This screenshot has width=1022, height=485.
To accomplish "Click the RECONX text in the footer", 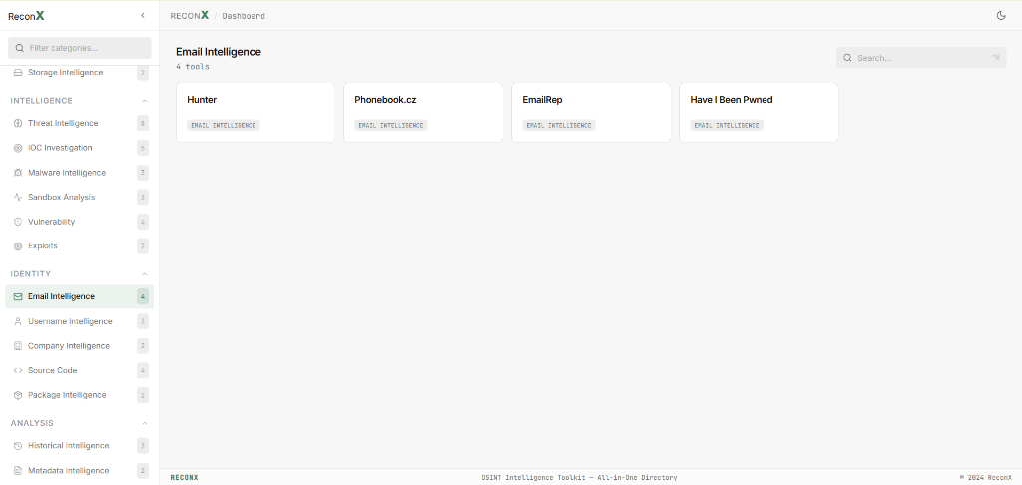I will [x=184, y=477].
